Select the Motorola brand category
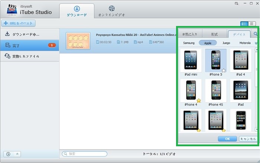Viewport: 260px width, 163px height. (245, 43)
